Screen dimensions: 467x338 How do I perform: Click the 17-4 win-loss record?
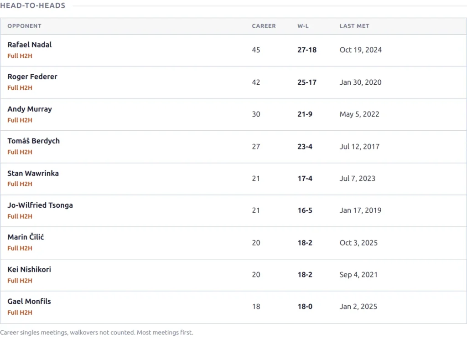coord(305,178)
